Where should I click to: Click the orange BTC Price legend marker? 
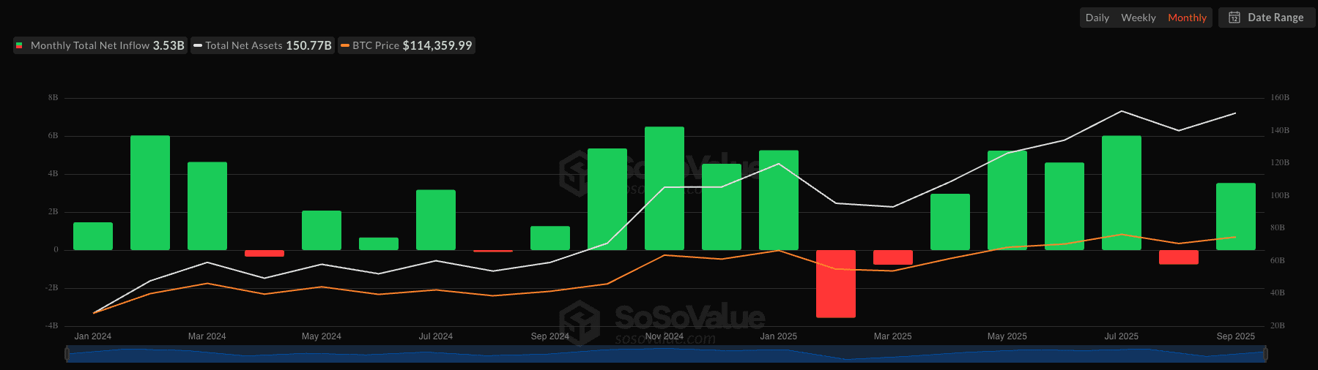click(x=344, y=45)
